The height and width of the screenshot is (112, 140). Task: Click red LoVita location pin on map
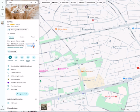click(x=138, y=68)
